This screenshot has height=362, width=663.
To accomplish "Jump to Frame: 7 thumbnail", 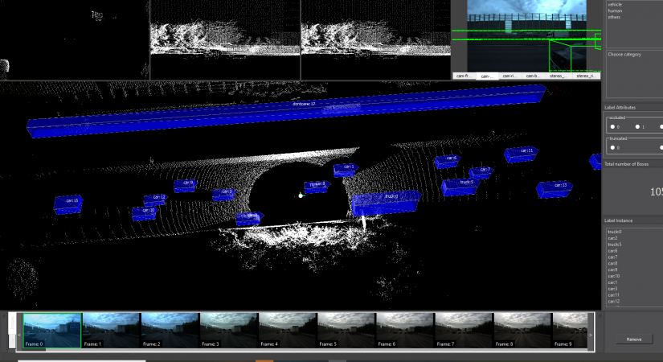I will pyautogui.click(x=464, y=331).
